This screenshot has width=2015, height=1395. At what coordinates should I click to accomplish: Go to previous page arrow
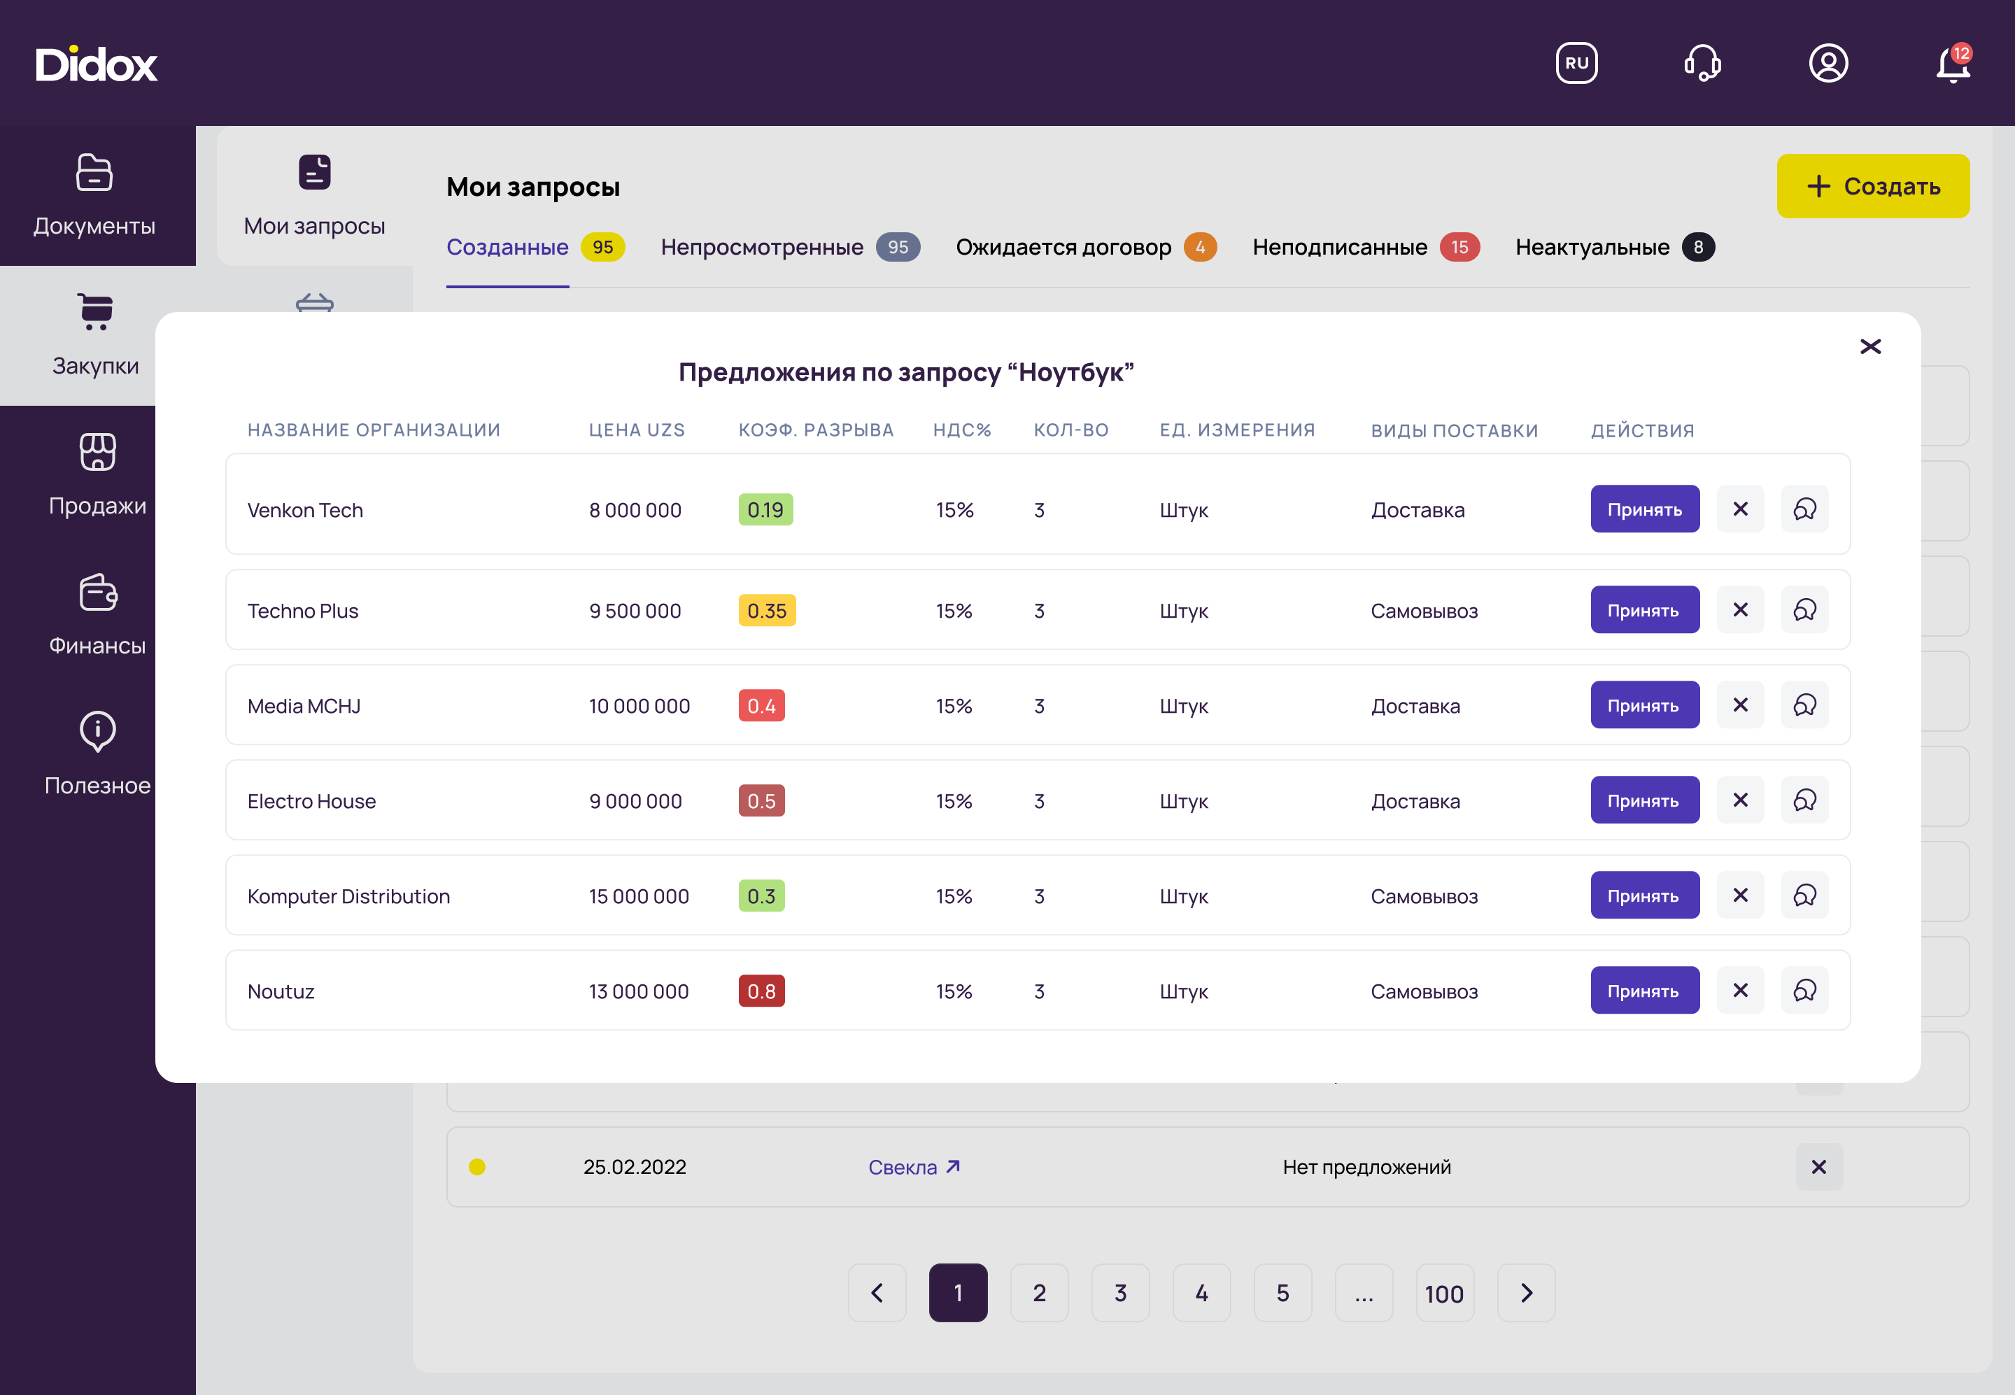pos(877,1293)
